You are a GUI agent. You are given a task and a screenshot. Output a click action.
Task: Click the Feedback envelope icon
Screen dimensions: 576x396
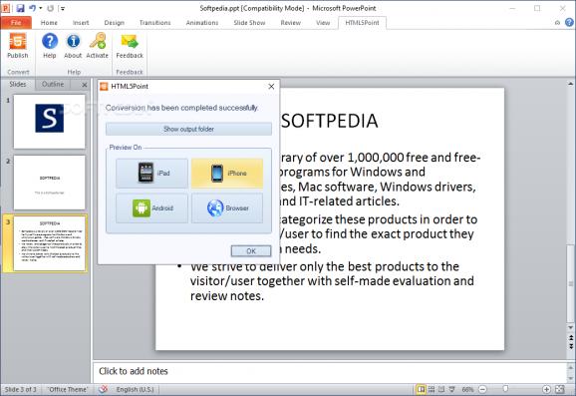pos(130,41)
